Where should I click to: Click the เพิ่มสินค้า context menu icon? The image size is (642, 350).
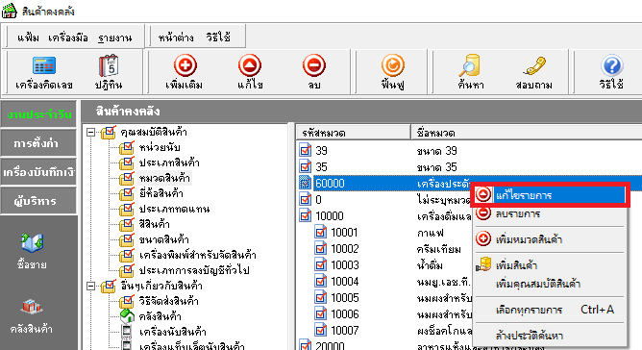(x=483, y=264)
